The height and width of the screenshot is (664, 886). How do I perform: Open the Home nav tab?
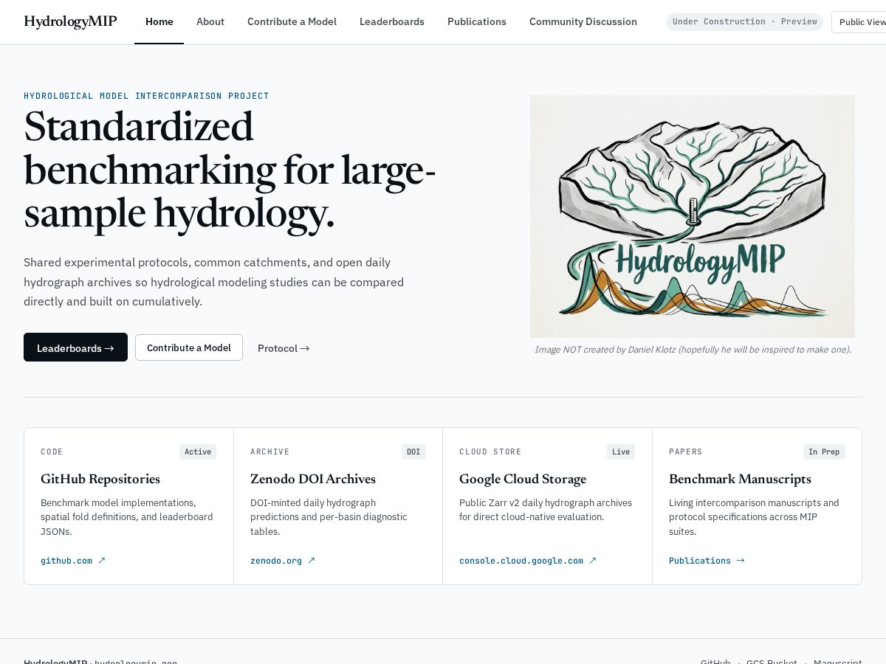159,22
